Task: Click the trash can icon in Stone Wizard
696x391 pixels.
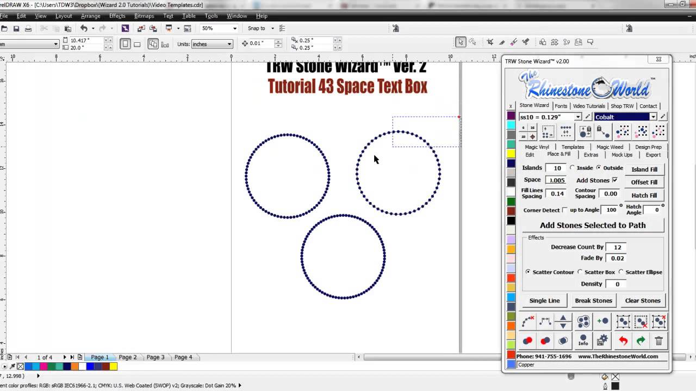Action: point(658,340)
